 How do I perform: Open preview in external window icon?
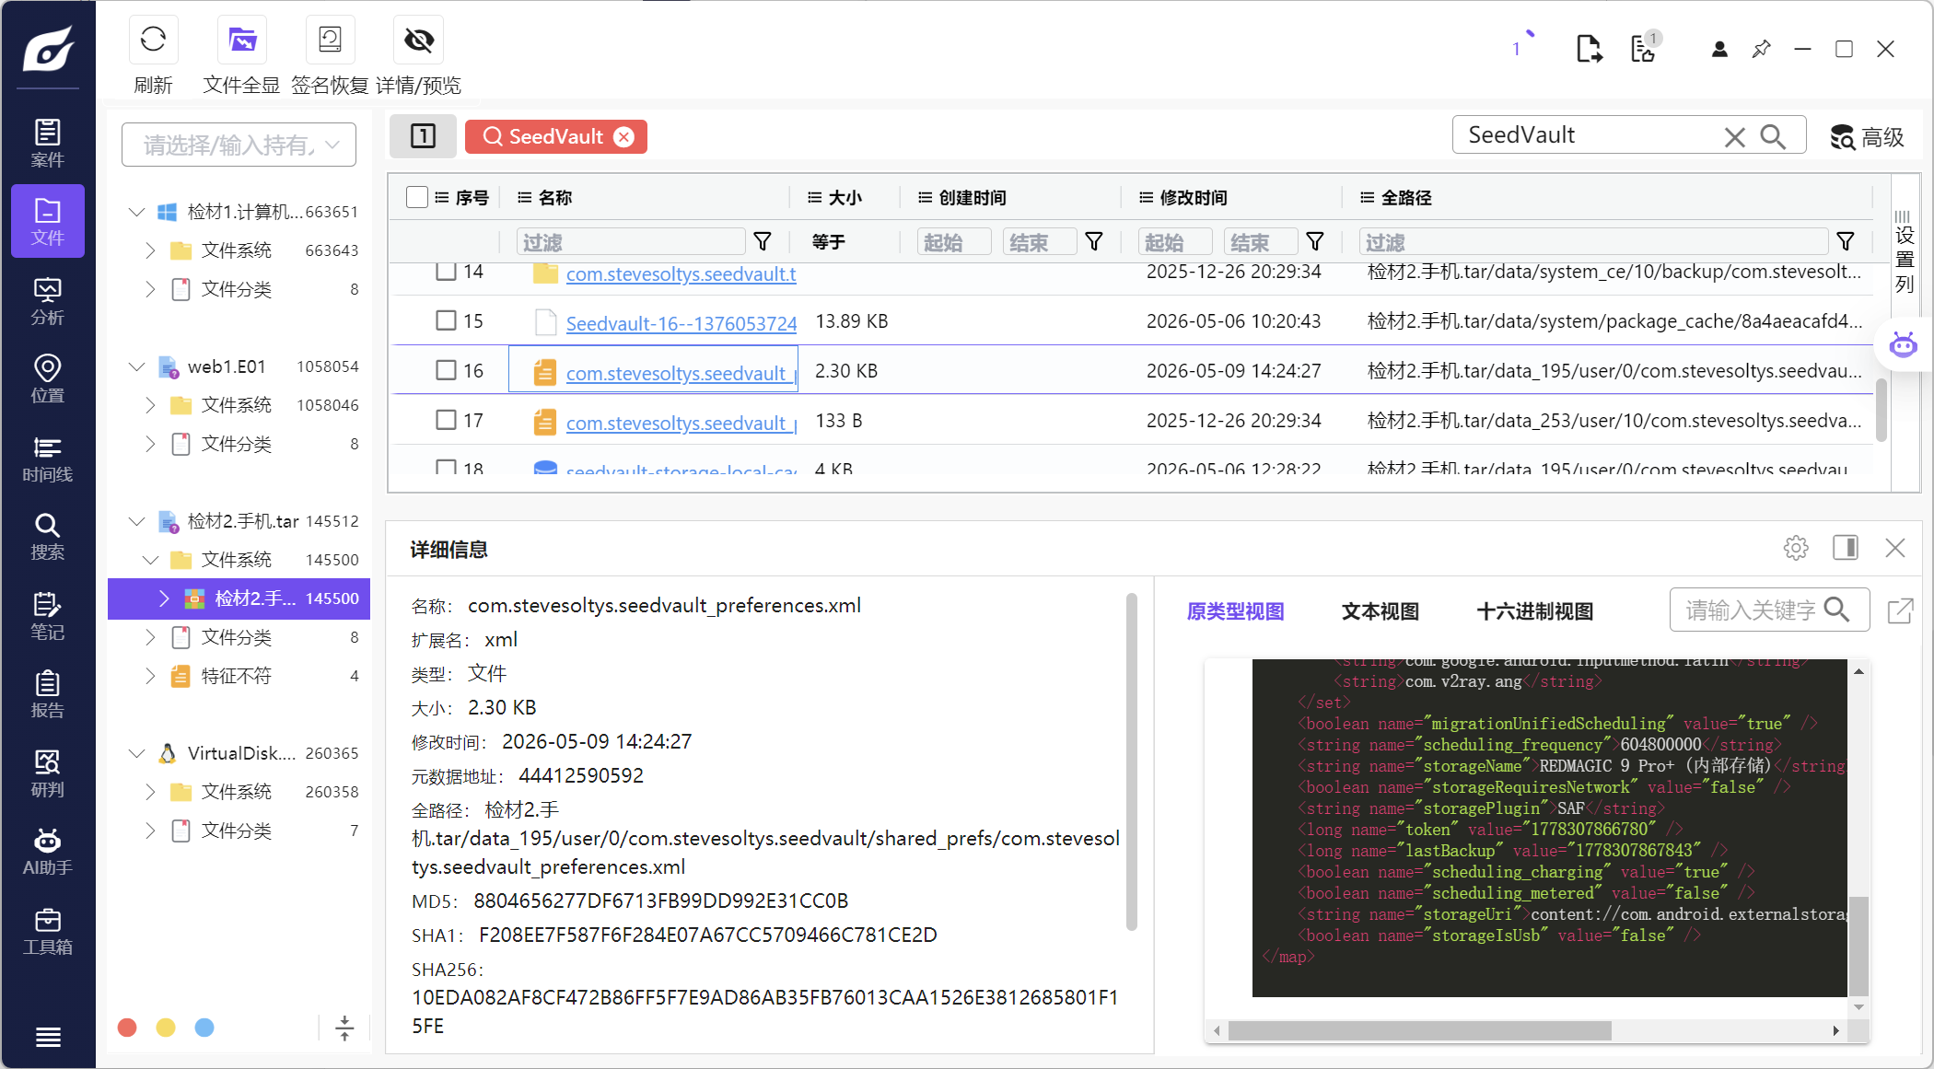(1901, 610)
